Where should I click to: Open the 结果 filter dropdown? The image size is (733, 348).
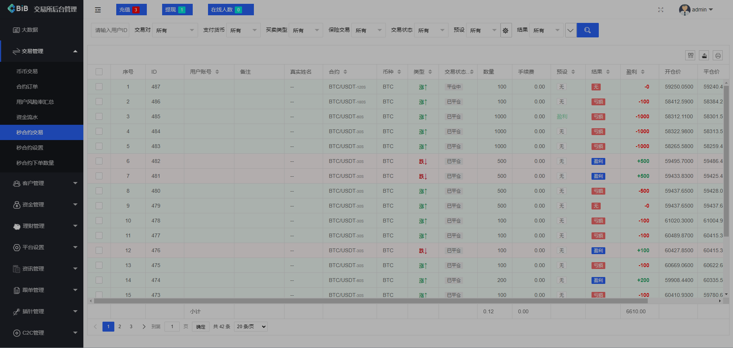coord(546,30)
